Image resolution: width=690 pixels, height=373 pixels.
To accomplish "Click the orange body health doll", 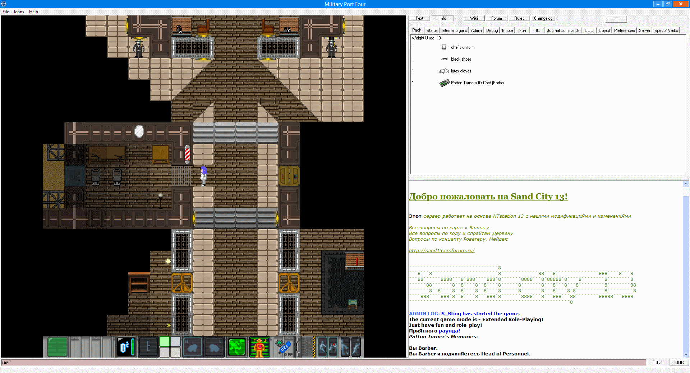I will 259,347.
